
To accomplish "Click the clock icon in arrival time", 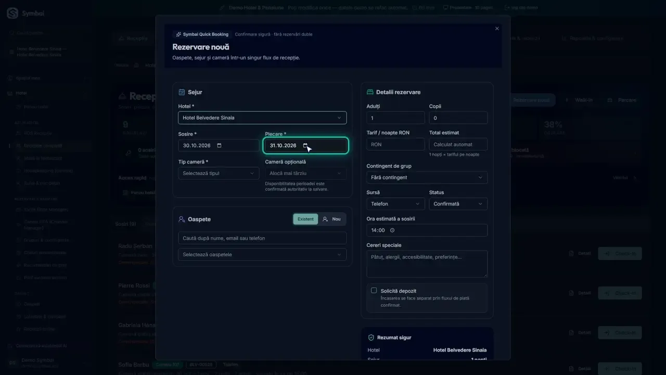I will coord(392,230).
